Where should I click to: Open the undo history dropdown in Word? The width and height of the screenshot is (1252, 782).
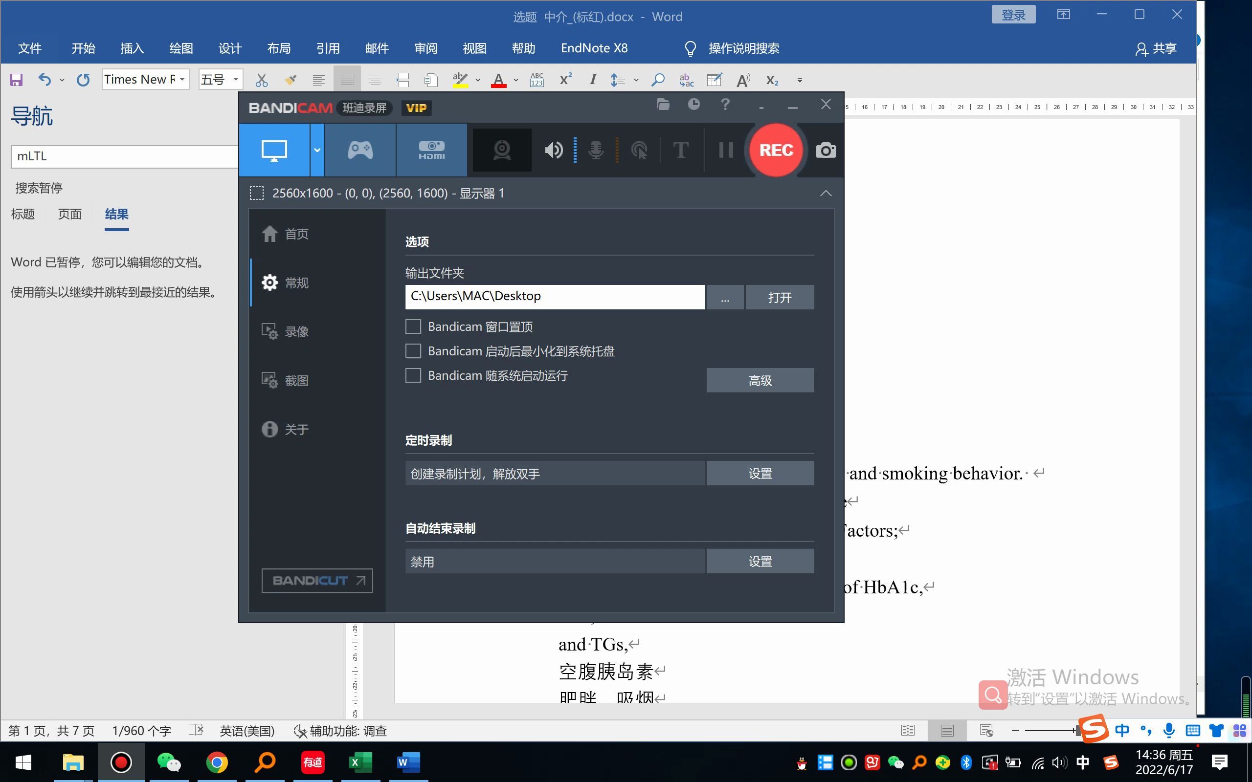[x=62, y=80]
